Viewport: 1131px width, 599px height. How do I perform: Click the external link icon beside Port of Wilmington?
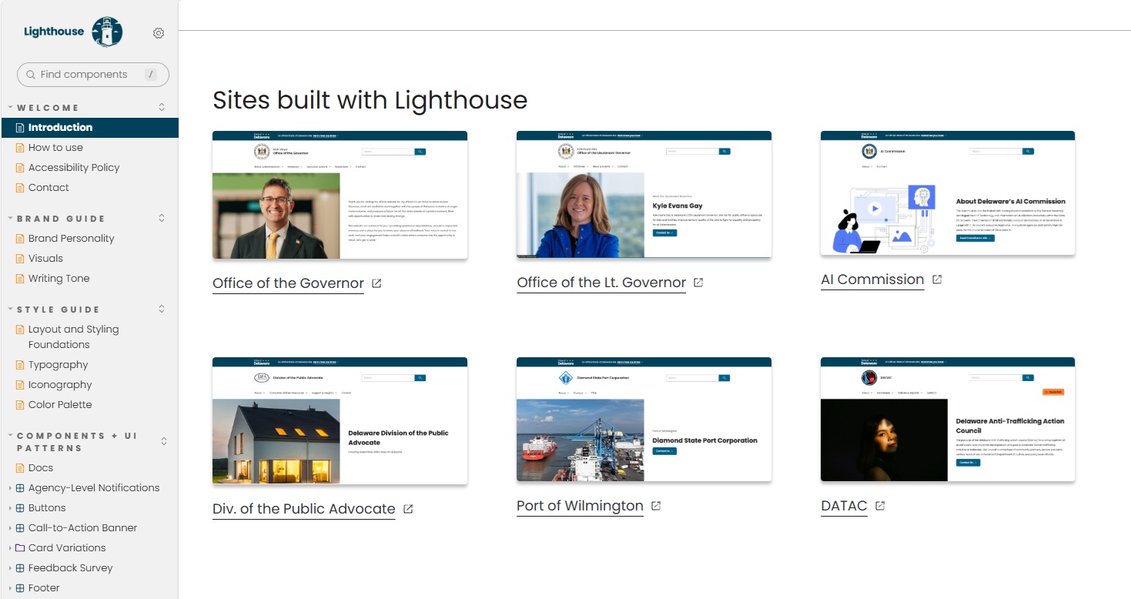click(656, 506)
